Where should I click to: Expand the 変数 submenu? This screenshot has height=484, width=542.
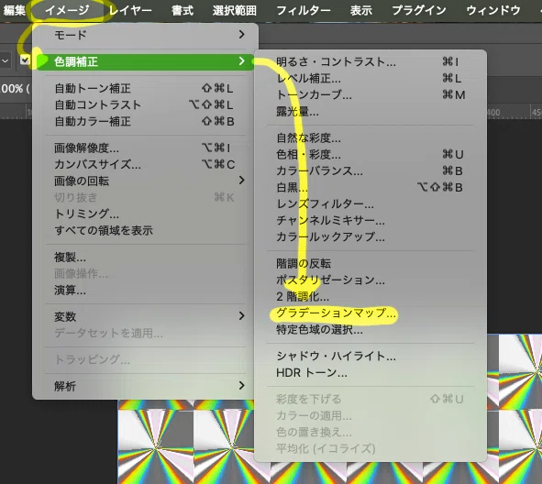(145, 316)
